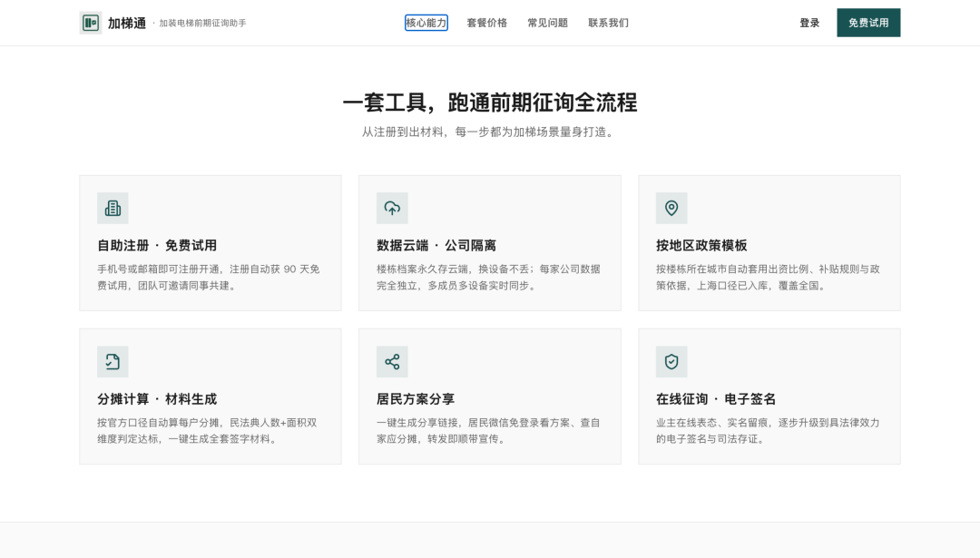Start with the 免费试用 button
The width and height of the screenshot is (980, 558).
coord(868,23)
